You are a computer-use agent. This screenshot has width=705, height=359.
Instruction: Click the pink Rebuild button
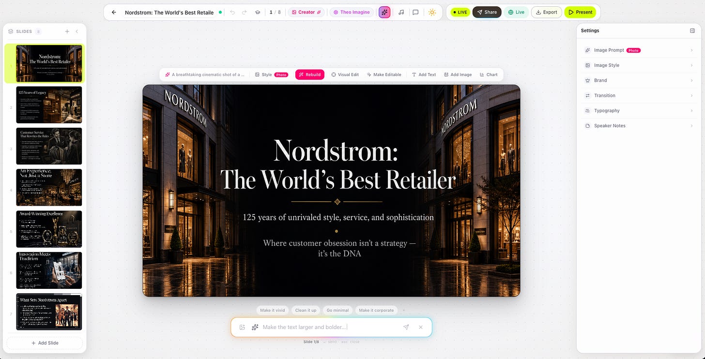click(x=310, y=75)
